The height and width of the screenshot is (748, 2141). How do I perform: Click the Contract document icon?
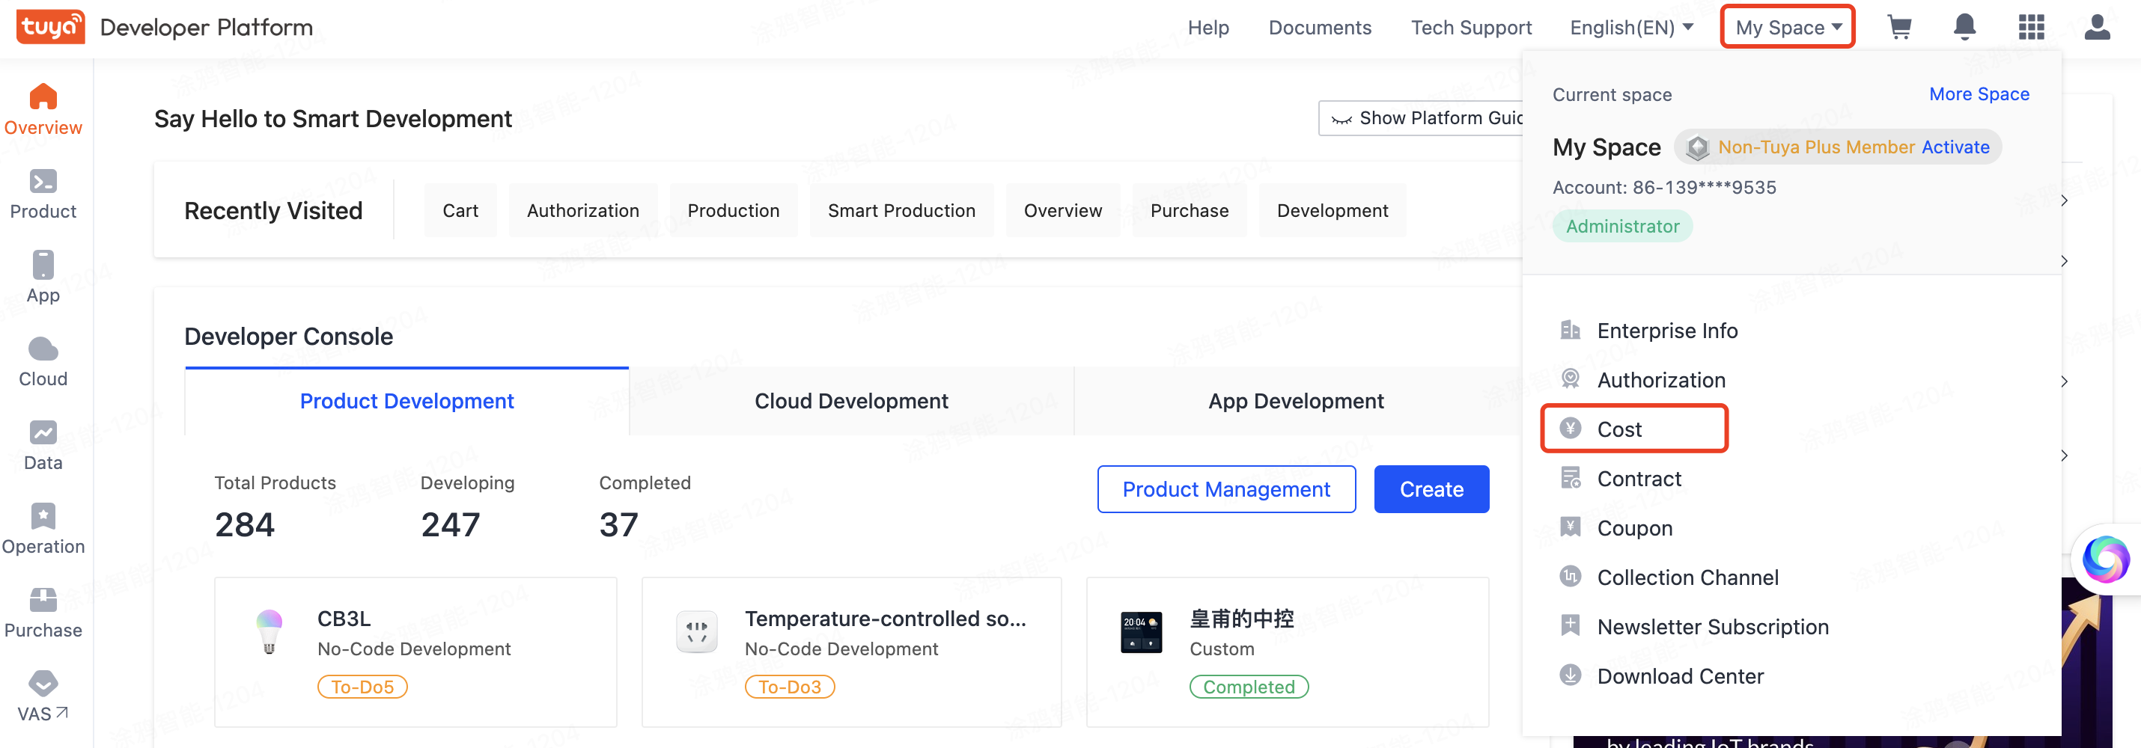coord(1570,478)
